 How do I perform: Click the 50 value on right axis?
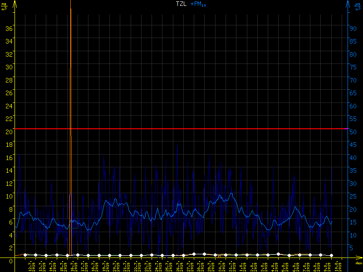353,131
